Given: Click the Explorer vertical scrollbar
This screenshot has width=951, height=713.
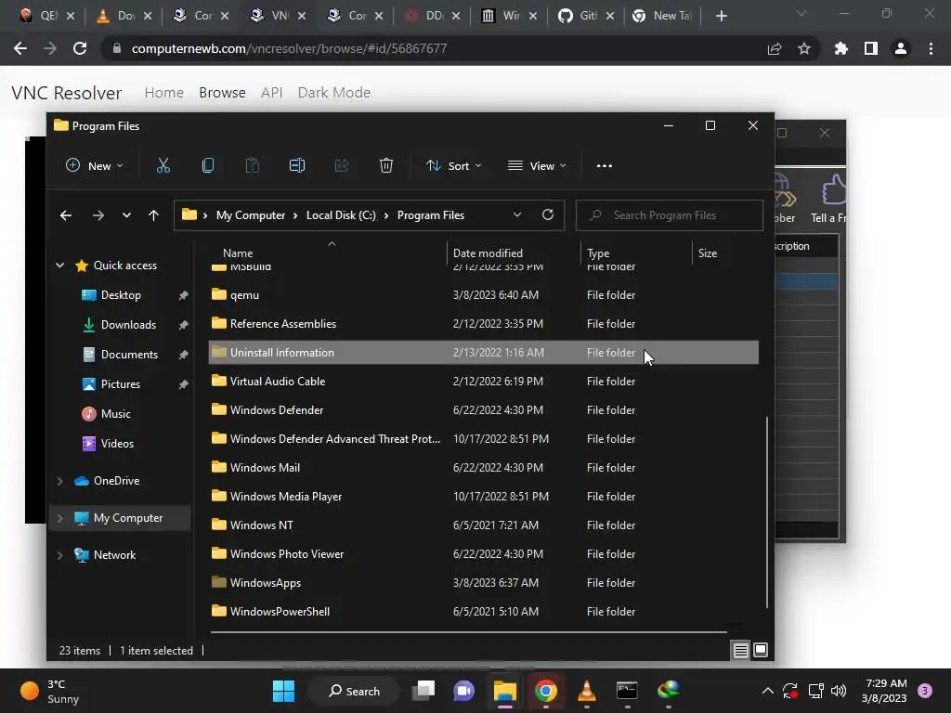Looking at the screenshot, I should click(x=767, y=512).
